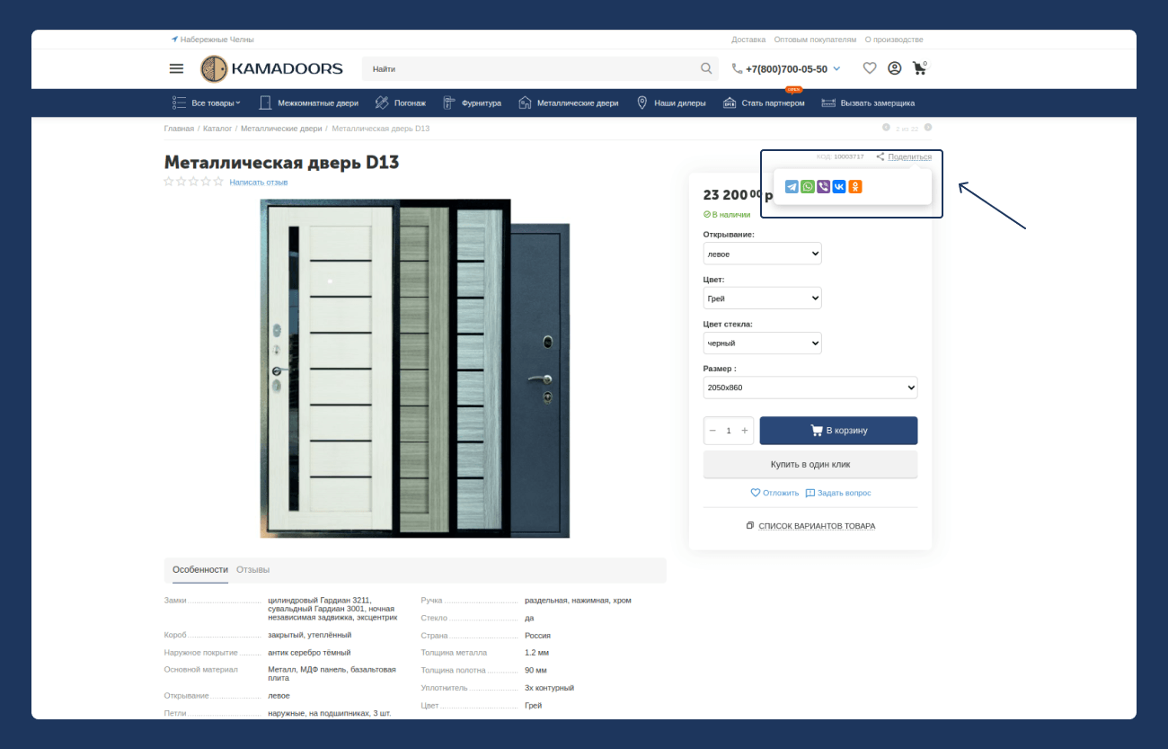Open the Вызвать замерщика menu item

[868, 103]
